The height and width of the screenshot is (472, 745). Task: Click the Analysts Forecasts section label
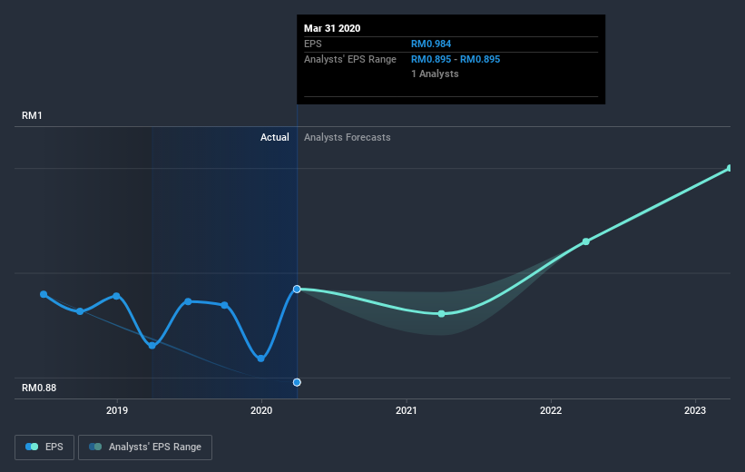(x=348, y=137)
